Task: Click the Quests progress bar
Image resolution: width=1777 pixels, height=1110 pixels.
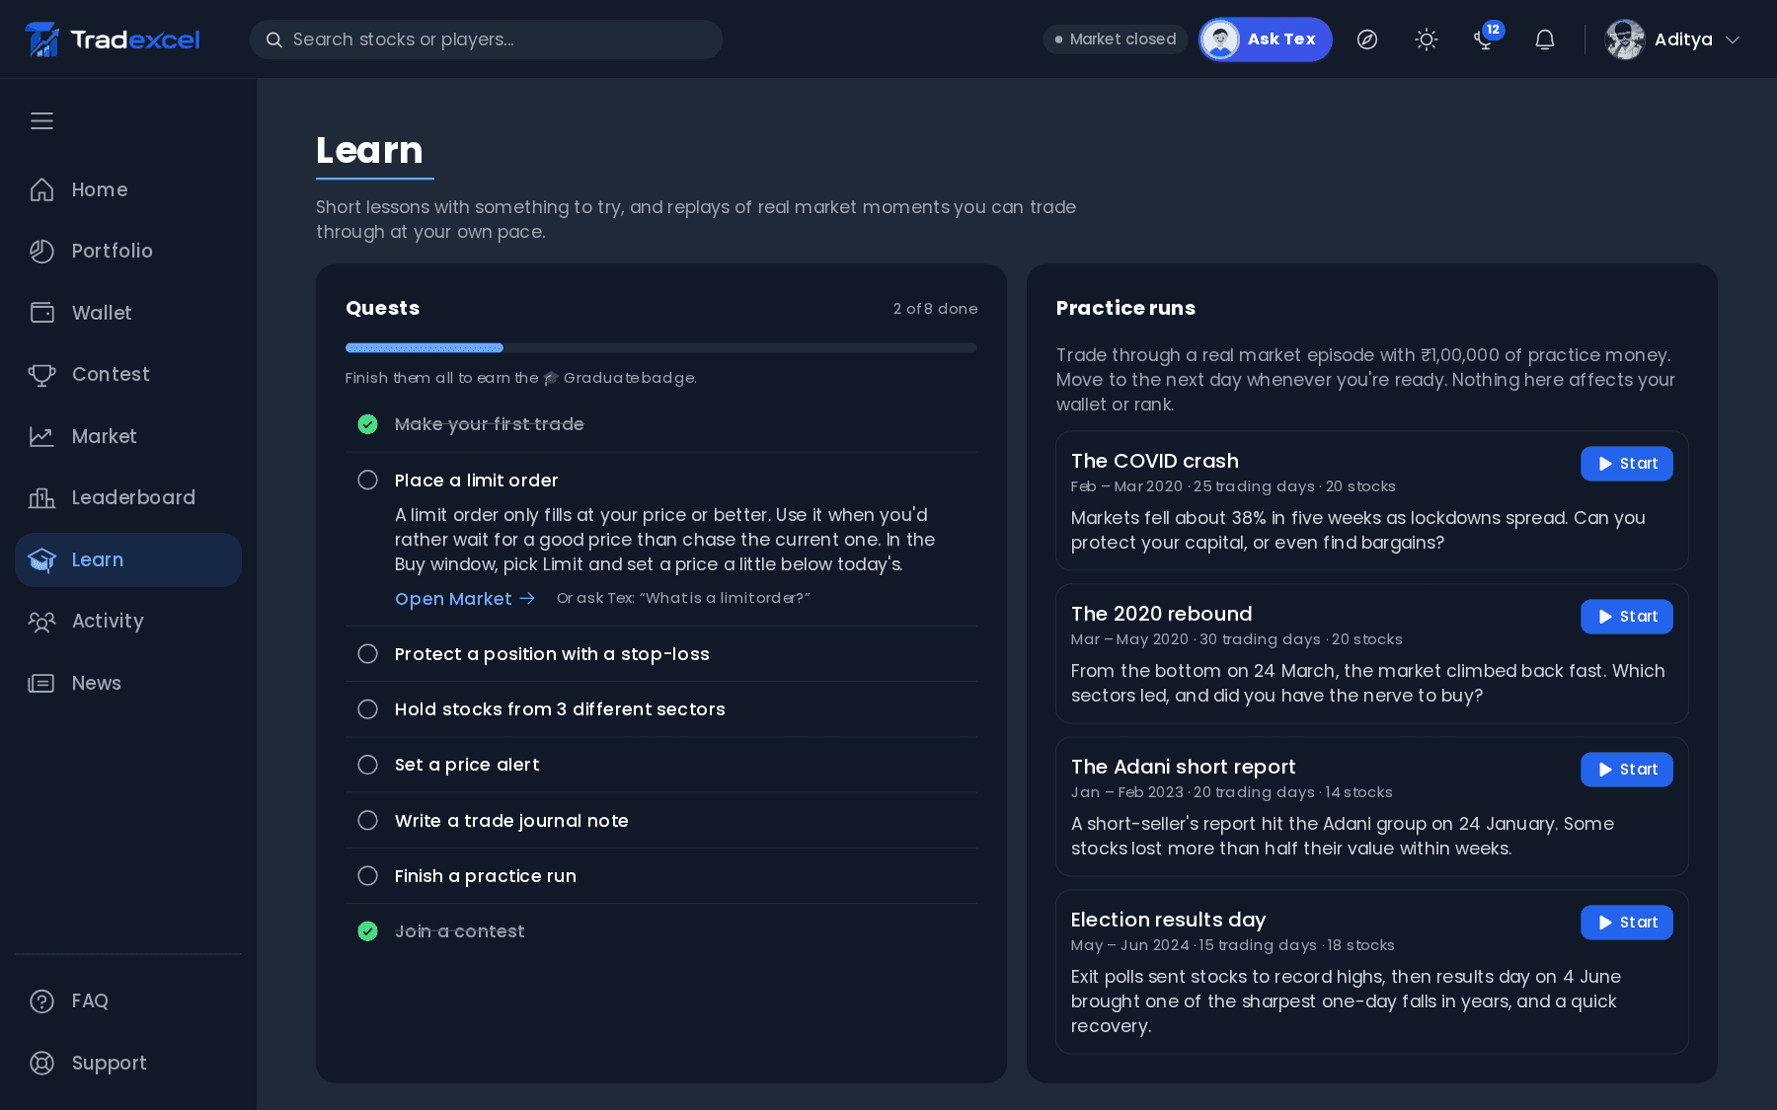Action: [661, 347]
